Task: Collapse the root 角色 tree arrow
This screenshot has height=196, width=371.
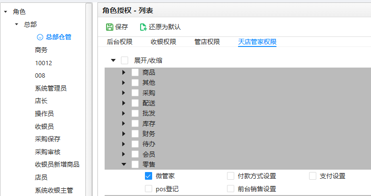Action: click(5, 12)
